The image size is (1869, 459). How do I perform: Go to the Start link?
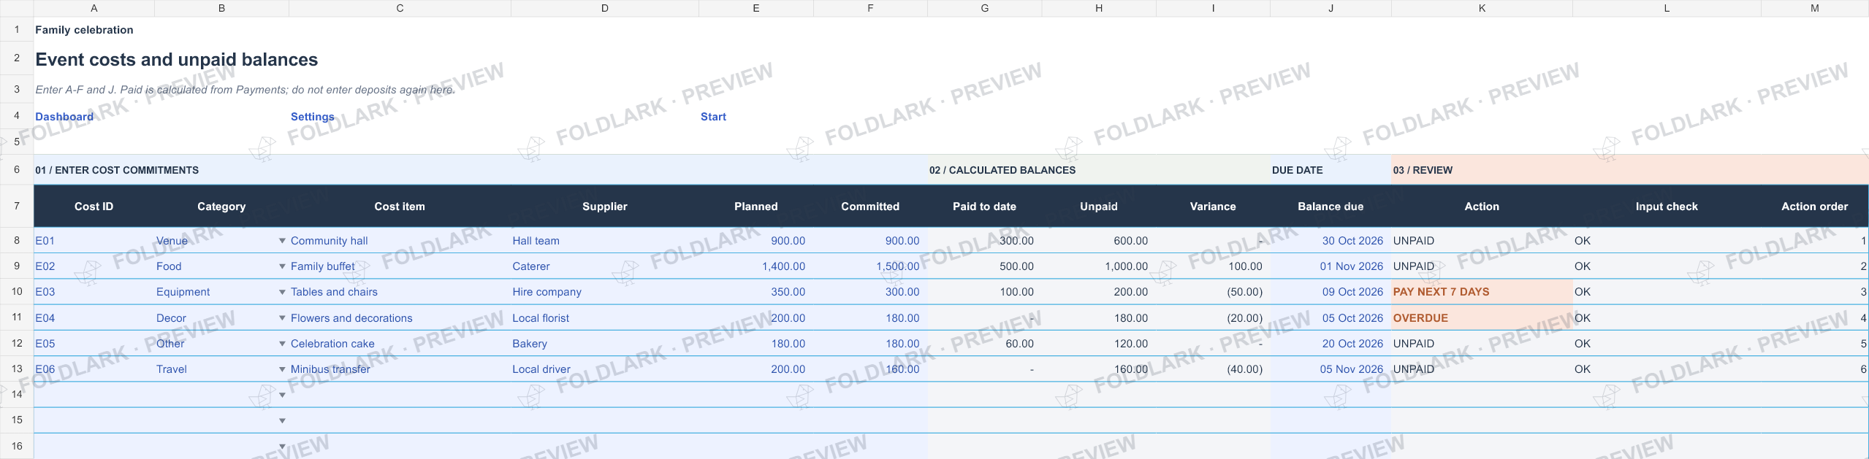[x=713, y=117]
